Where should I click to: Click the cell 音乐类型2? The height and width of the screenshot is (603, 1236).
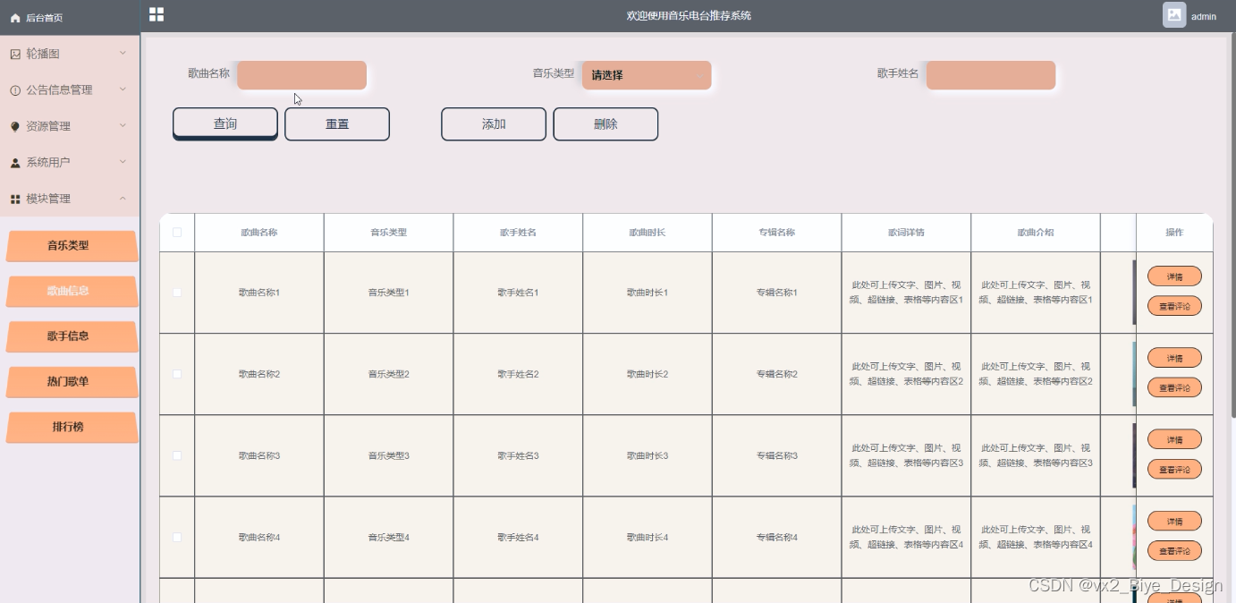(388, 374)
